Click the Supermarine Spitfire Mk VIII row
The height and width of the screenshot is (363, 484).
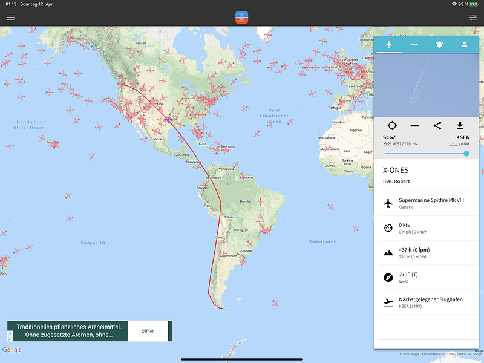pos(429,203)
